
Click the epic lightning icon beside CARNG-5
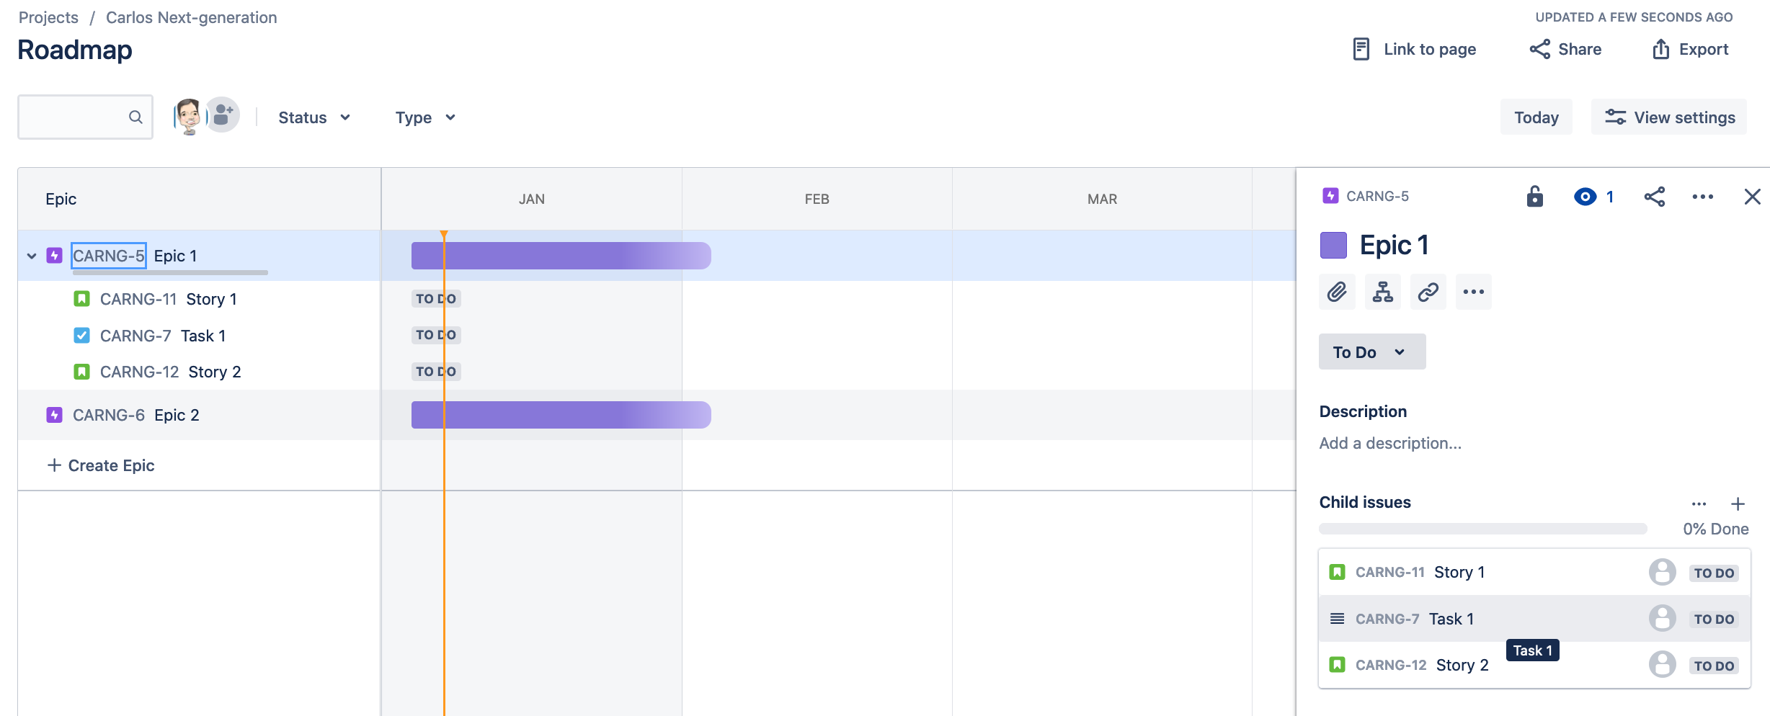coord(54,255)
